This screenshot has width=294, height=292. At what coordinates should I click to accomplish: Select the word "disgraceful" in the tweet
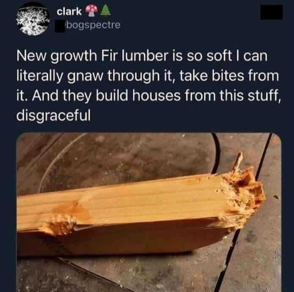point(53,116)
